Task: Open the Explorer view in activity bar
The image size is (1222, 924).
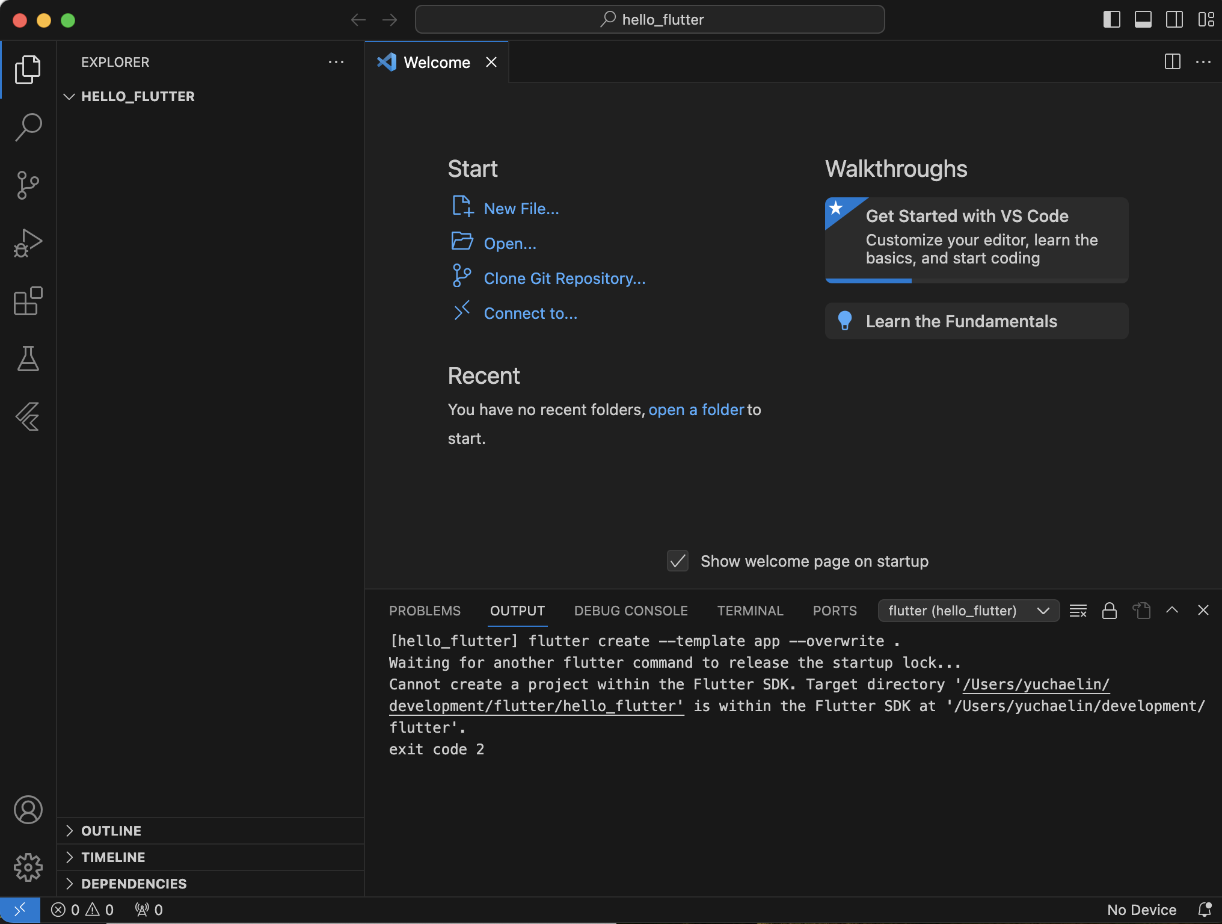Action: (x=28, y=69)
